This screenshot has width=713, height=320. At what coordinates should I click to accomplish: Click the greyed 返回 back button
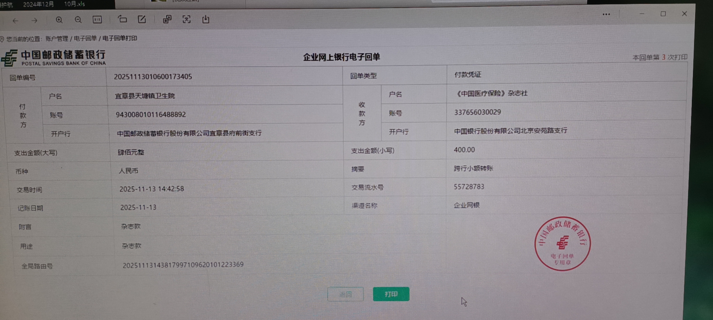point(345,294)
